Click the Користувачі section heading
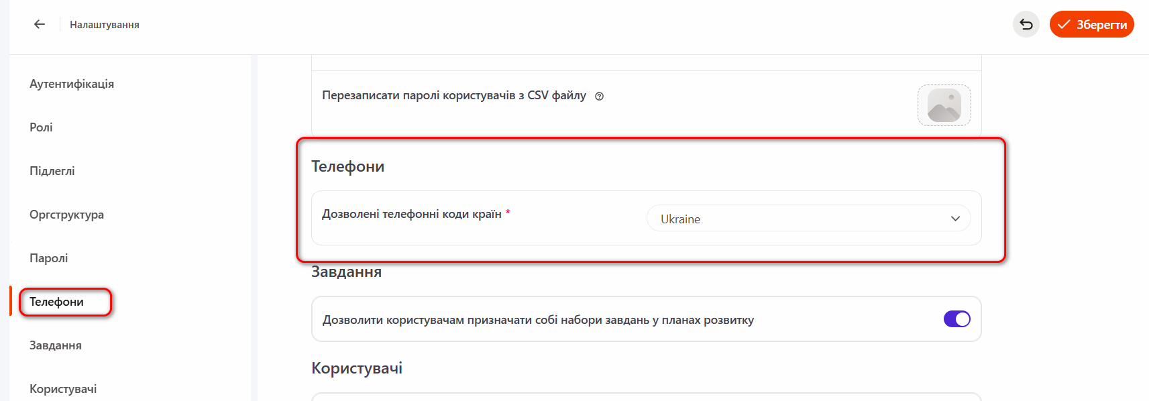The width and height of the screenshot is (1149, 401). 357,368
